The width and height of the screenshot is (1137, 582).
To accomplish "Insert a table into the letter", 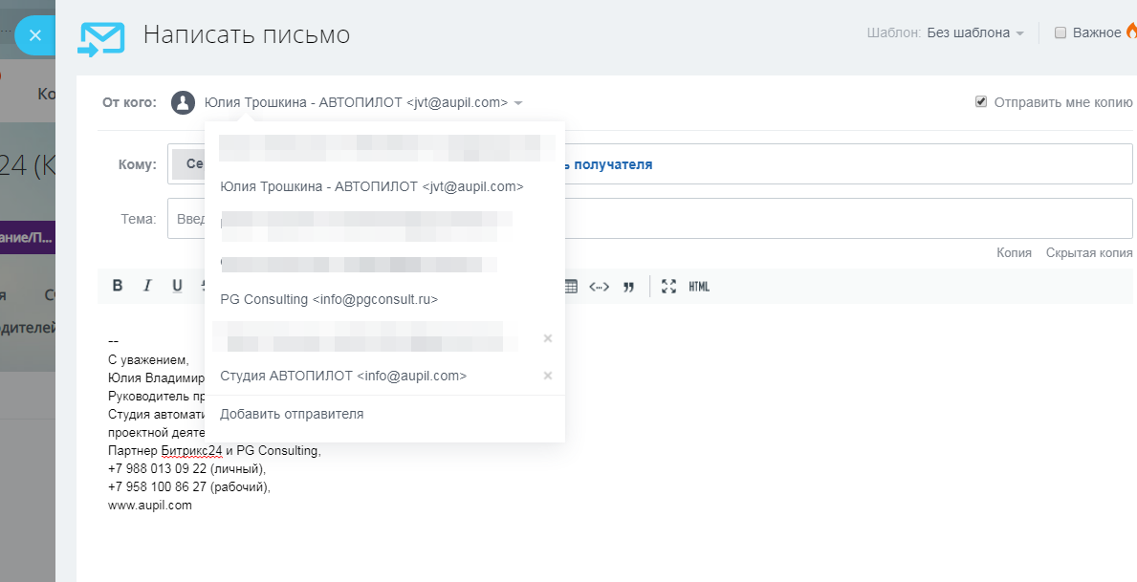I will pos(571,286).
